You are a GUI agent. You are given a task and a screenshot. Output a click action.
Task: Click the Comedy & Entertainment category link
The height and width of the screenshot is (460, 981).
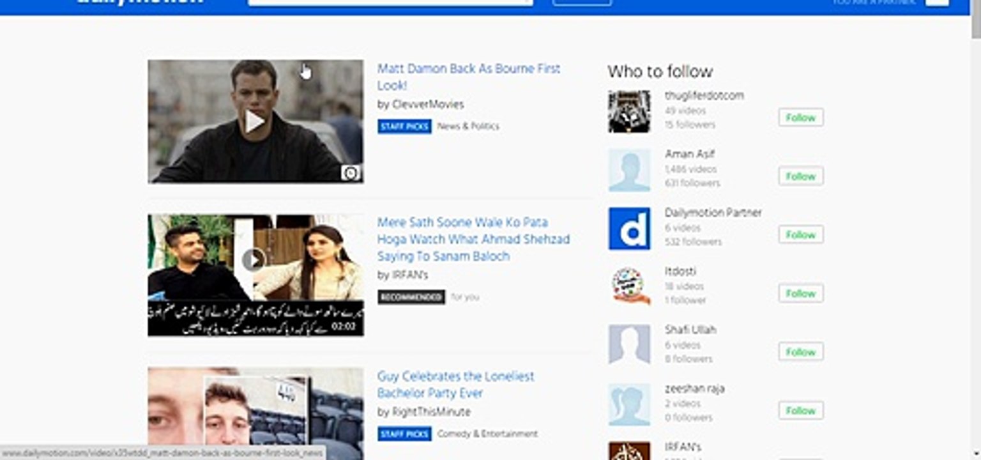(x=487, y=434)
